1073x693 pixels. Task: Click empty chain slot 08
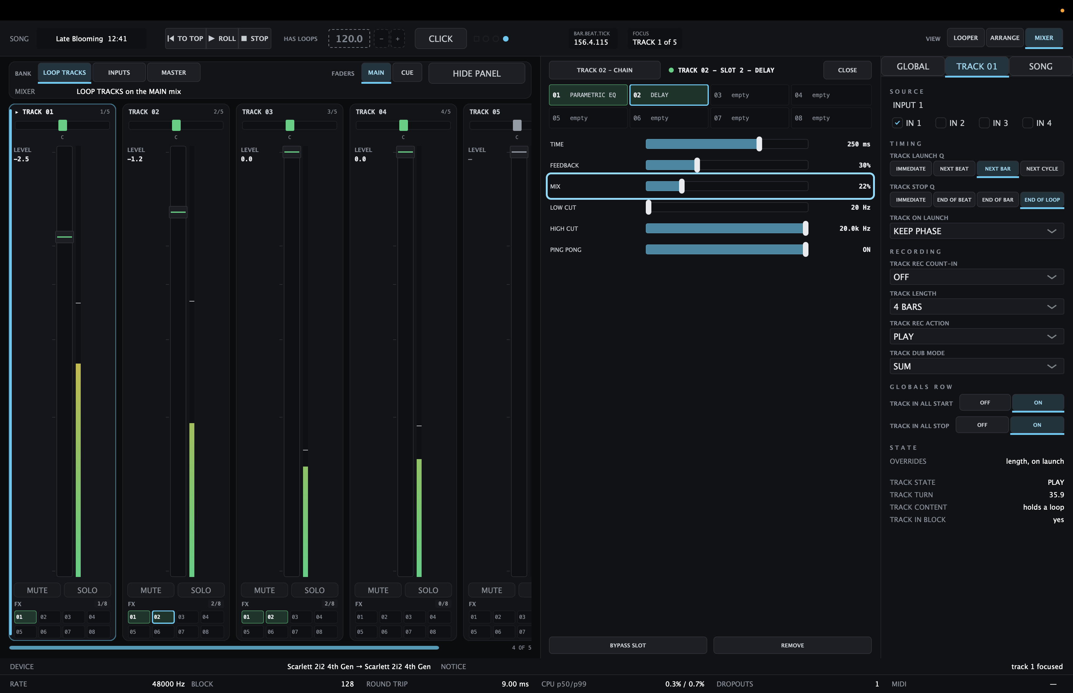click(831, 118)
